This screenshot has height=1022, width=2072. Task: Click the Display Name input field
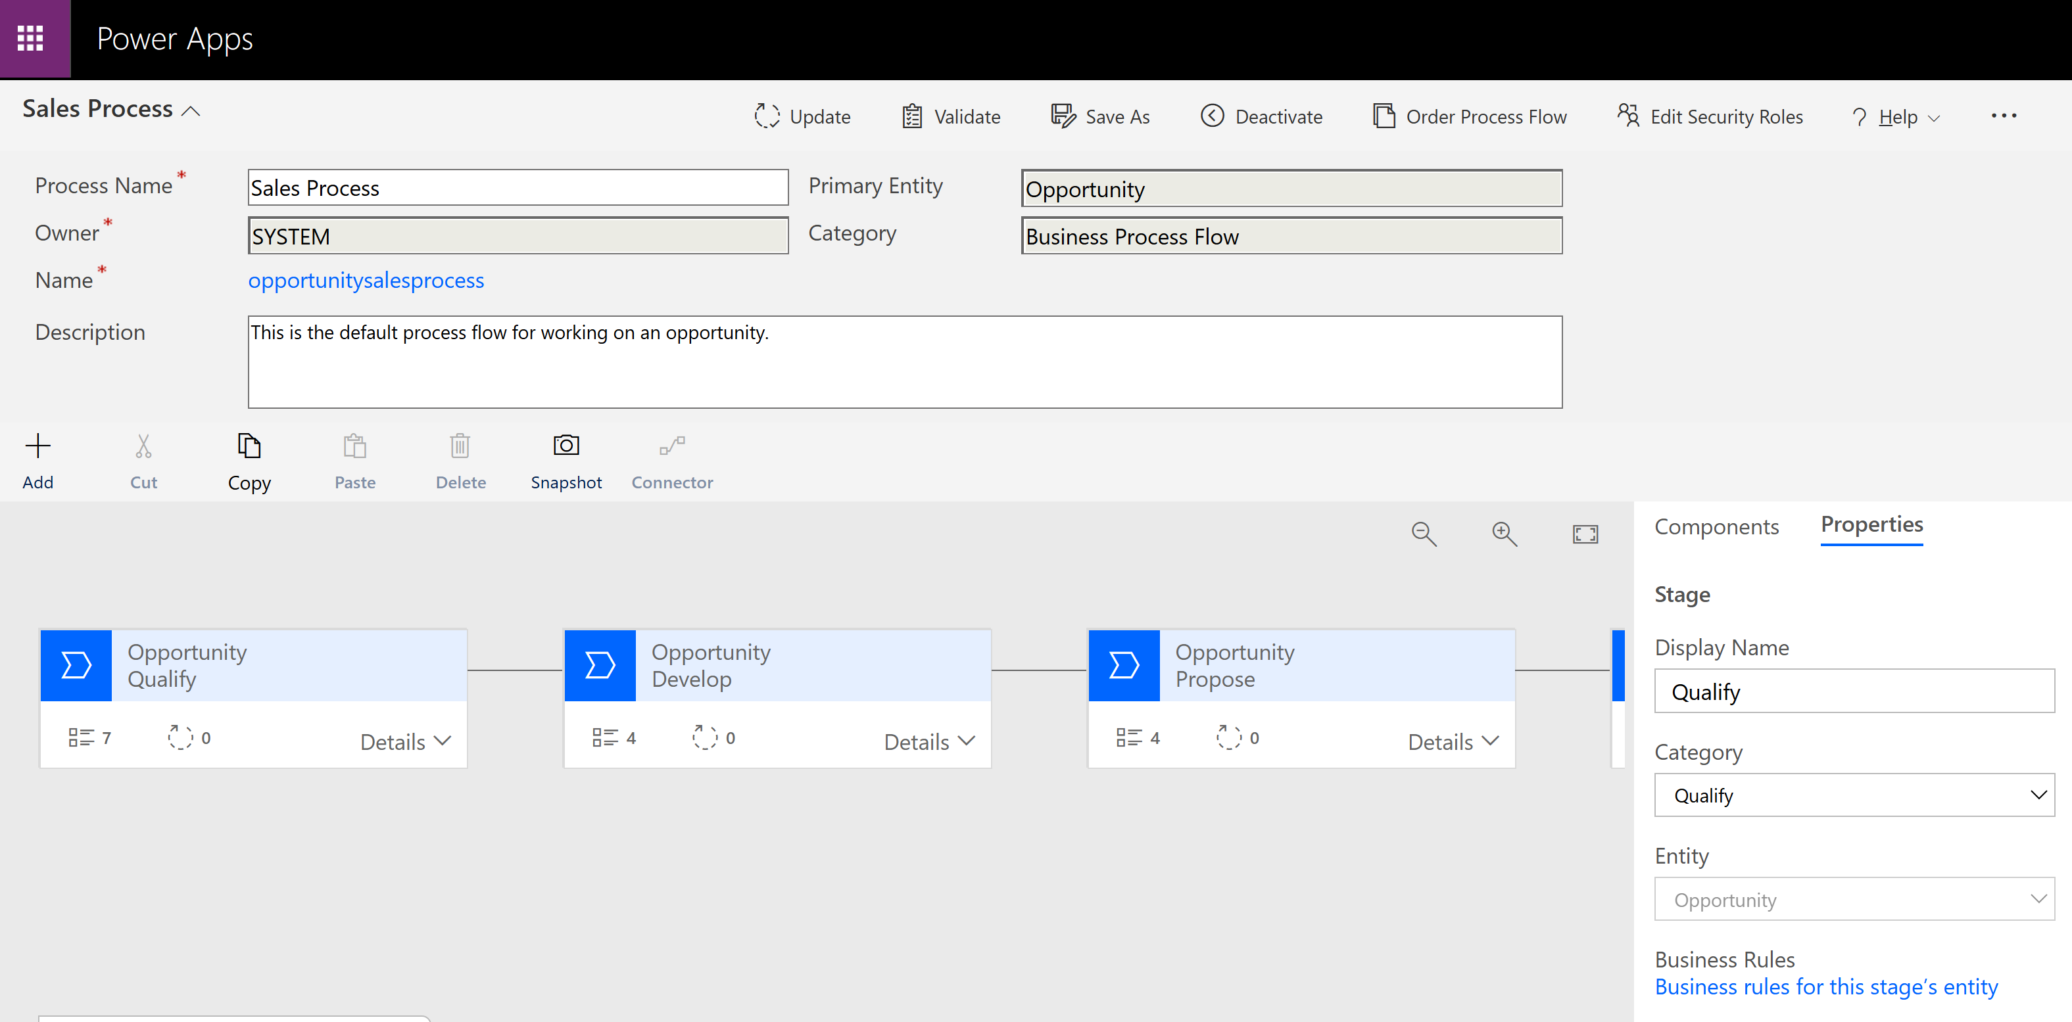coord(1853,691)
